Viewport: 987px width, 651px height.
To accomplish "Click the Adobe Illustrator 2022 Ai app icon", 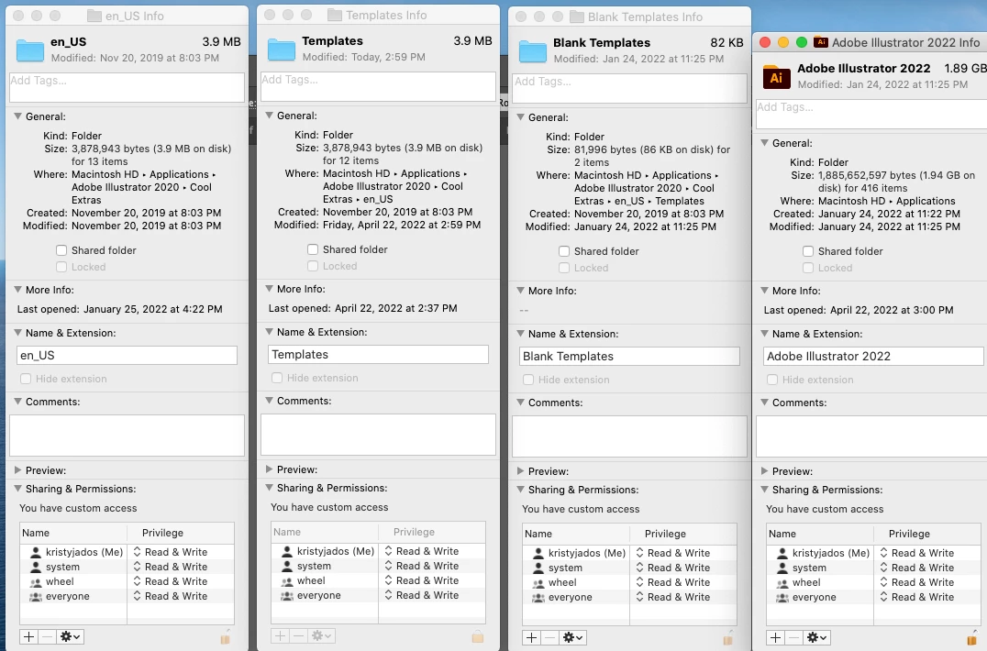I will click(x=776, y=77).
